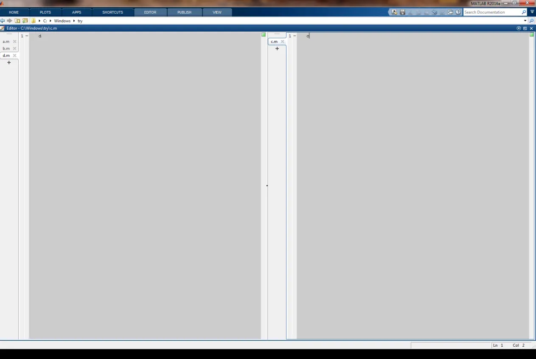Viewport: 536px width, 359px height.
Task: Open the HOME ribbon tab
Action: [14, 12]
